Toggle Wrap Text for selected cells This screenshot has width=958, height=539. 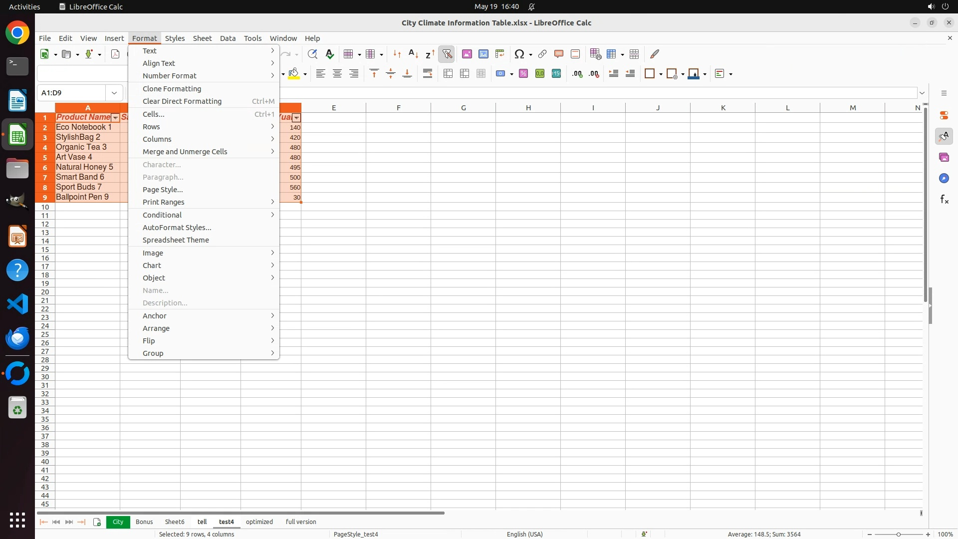[x=428, y=74]
